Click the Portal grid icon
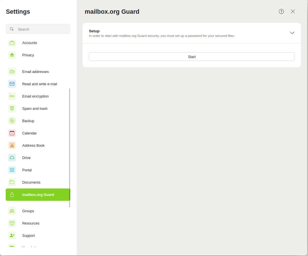The height and width of the screenshot is (256, 308). [x=12, y=170]
